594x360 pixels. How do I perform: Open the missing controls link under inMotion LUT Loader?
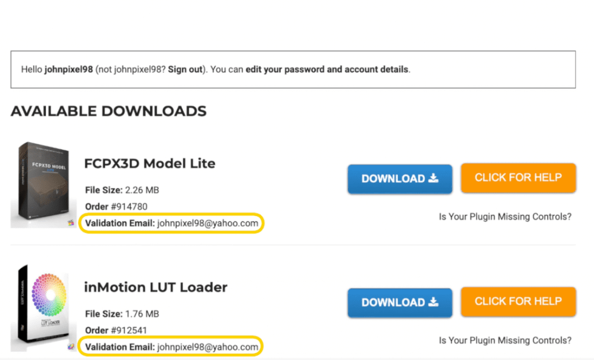(x=505, y=340)
